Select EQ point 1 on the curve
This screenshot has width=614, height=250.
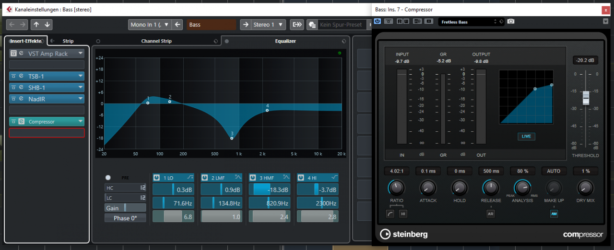[x=148, y=102]
